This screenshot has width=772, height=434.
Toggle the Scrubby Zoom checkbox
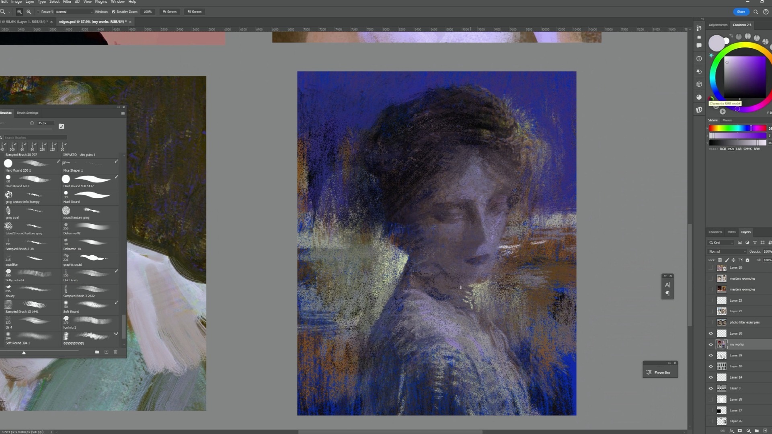pos(113,12)
